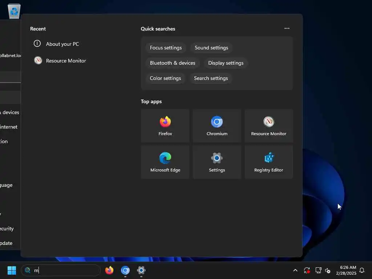
Task: Click the taskbar search input field
Action: pos(61,270)
